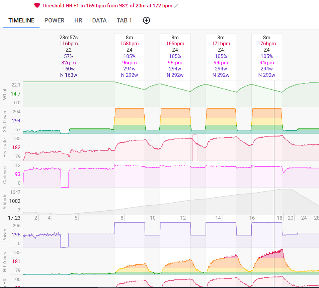Select the 8m interval with 165bpm
The image size is (319, 288).
point(175,56)
